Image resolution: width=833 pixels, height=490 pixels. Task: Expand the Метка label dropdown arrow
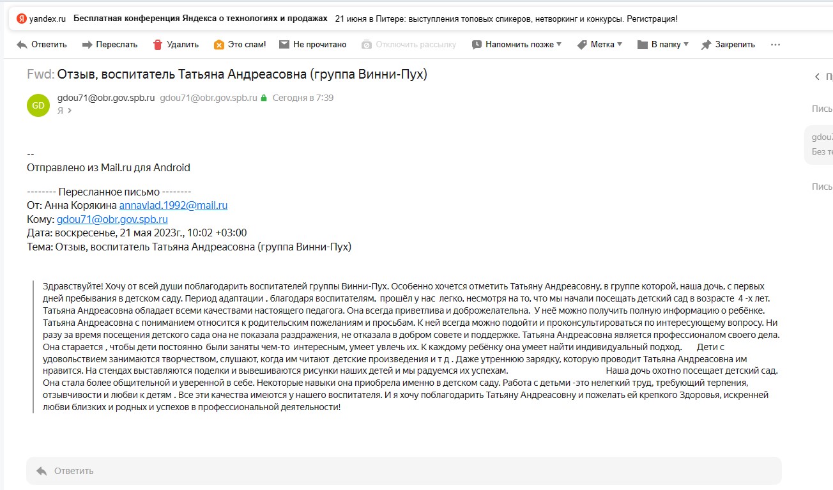pos(619,44)
